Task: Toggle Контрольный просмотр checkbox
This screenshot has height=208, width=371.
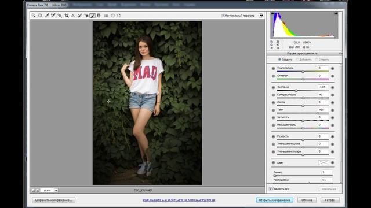Action: click(x=223, y=16)
